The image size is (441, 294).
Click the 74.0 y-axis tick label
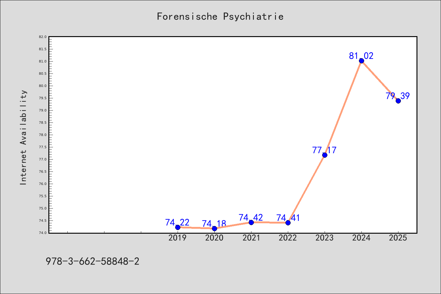(43, 233)
